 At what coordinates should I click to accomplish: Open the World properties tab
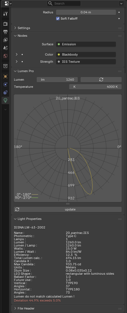pos(5,56)
